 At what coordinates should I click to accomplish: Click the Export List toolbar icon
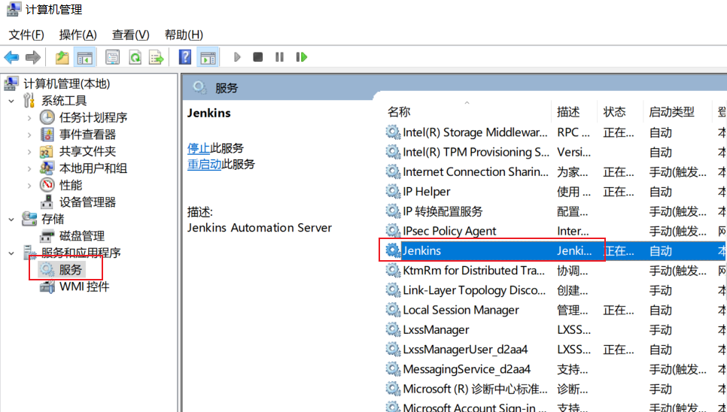[x=157, y=57]
